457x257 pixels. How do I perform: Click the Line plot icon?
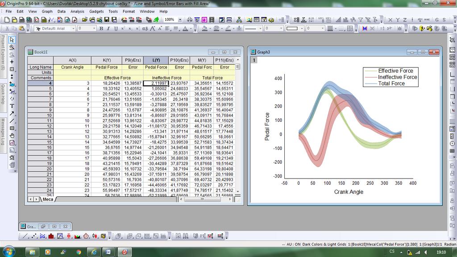[25, 236]
